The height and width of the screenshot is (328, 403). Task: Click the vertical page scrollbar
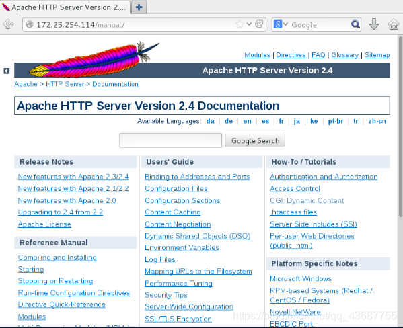(400, 127)
